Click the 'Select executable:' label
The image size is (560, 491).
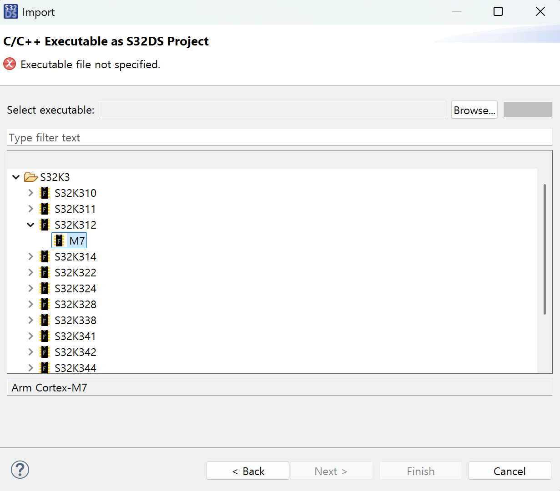click(x=50, y=110)
